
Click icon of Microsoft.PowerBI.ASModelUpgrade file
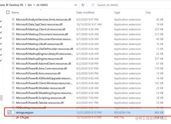click(x=13, y=78)
